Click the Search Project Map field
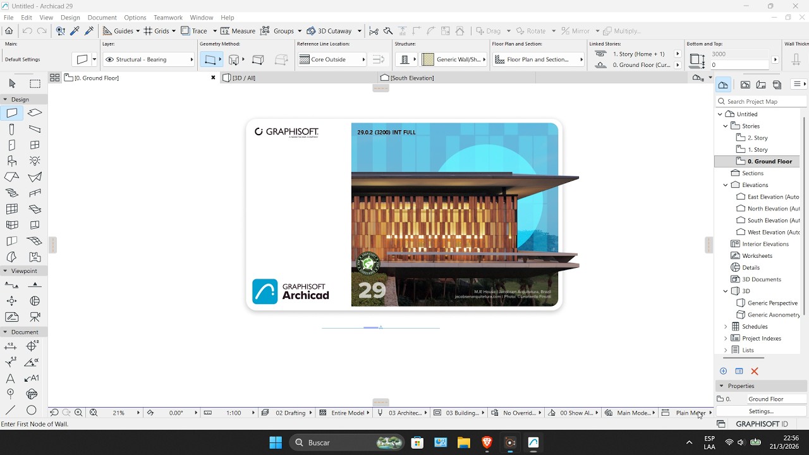Screen dimensions: 809x455 762,101
